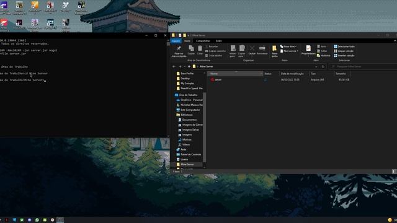Click Mine Server in the address bar
This screenshot has height=223, width=397.
click(207, 66)
